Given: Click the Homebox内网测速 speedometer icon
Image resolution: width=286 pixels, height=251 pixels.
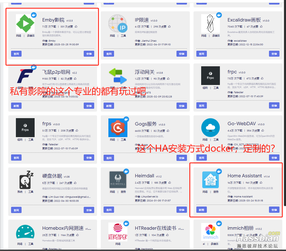Looking at the screenshot, I should (25, 232).
